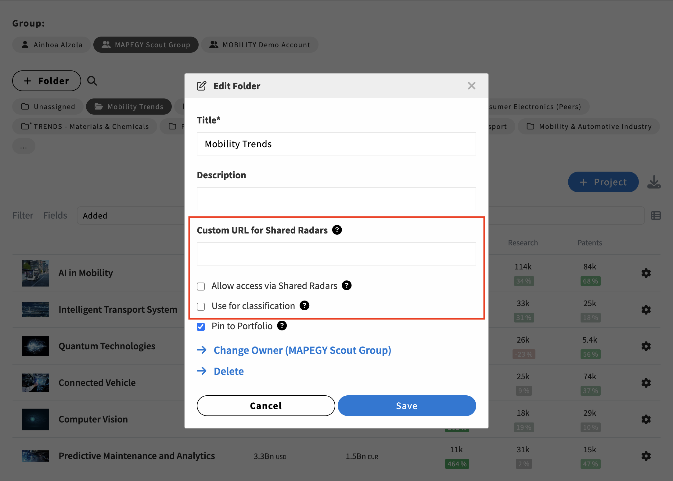Sort by Research column header
Screen dimensions: 673x481
point(523,243)
